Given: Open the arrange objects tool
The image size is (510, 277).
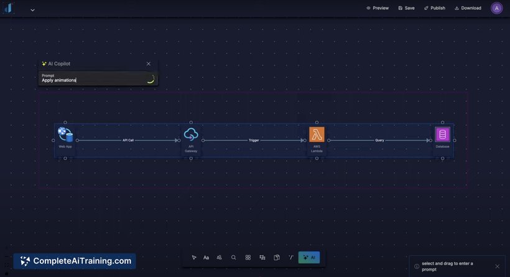Looking at the screenshot, I should (x=262, y=258).
